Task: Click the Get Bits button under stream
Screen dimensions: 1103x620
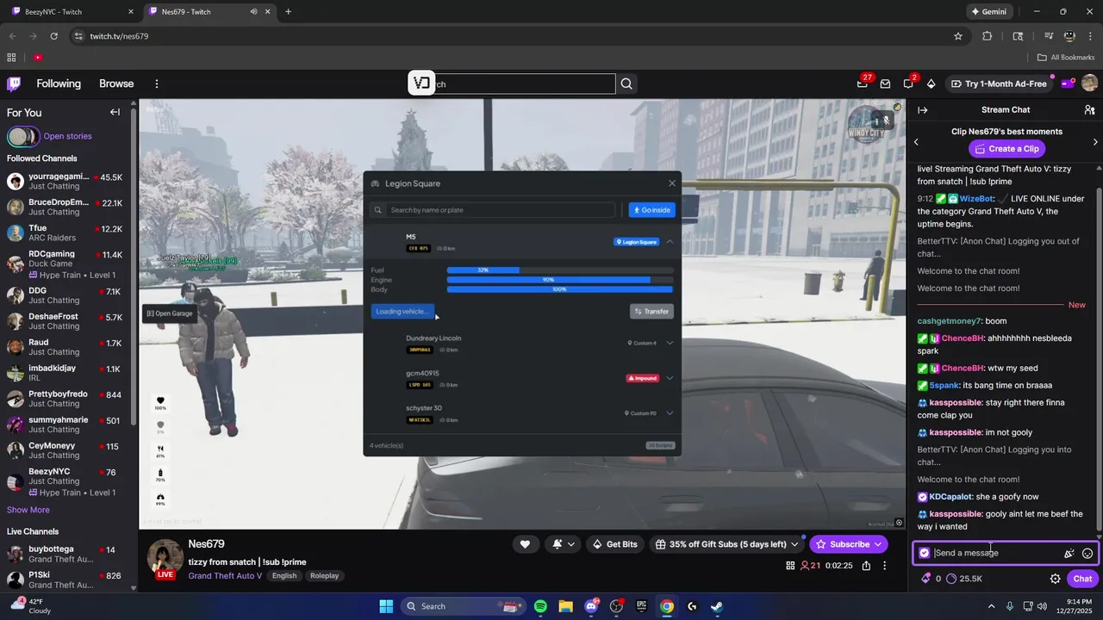Action: tap(615, 544)
